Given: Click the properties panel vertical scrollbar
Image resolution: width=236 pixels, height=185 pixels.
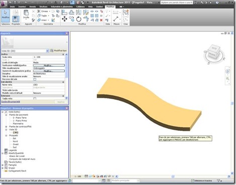Looking at the screenshot, I should point(66,76).
